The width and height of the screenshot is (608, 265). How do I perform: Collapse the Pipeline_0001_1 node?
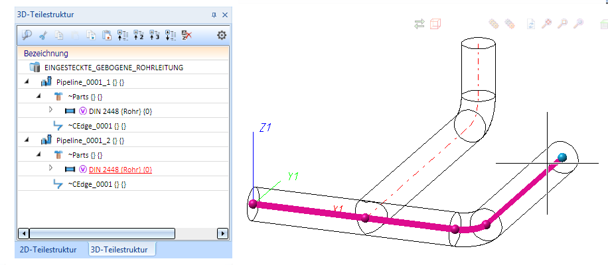(x=27, y=81)
